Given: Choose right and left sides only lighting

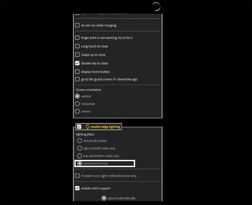Looking at the screenshot, I should (x=80, y=148).
